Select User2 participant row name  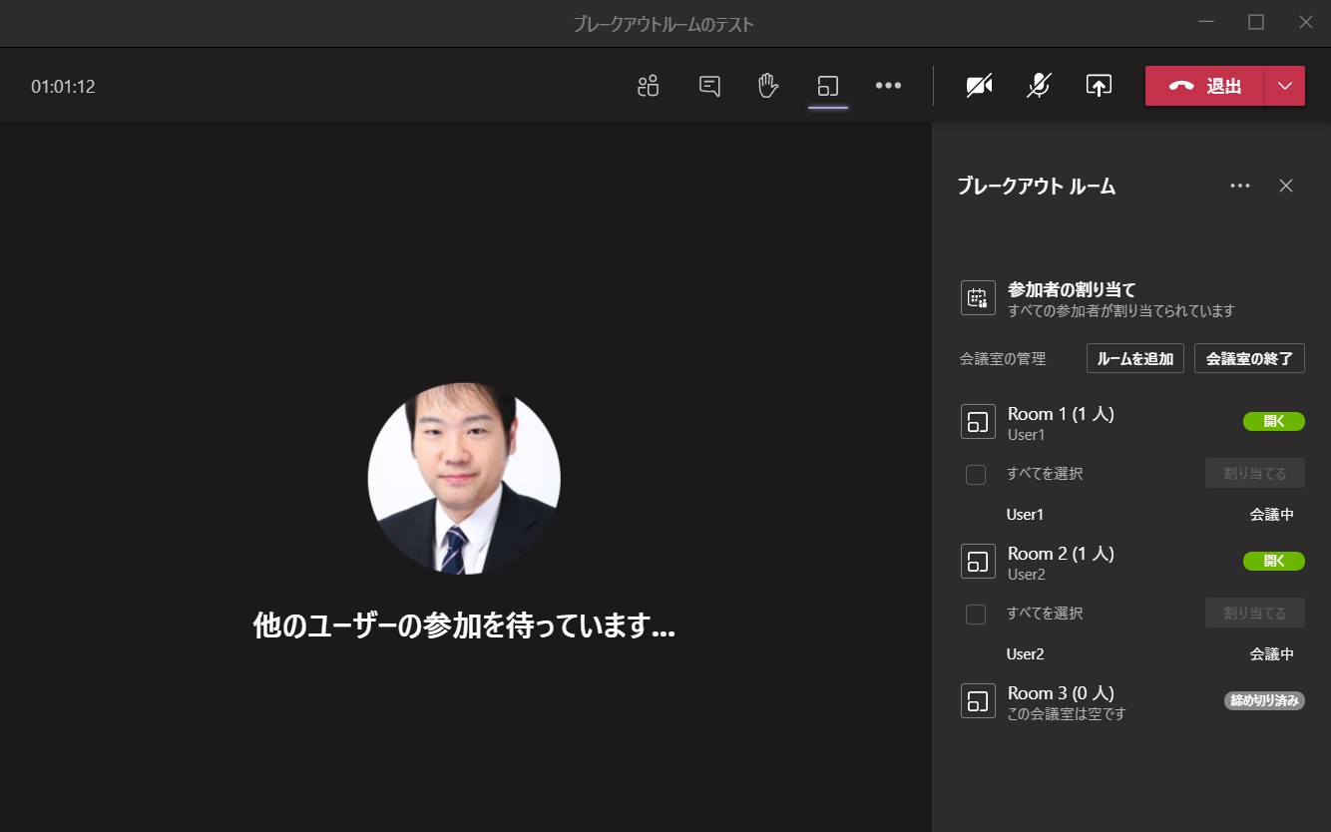pos(1025,654)
